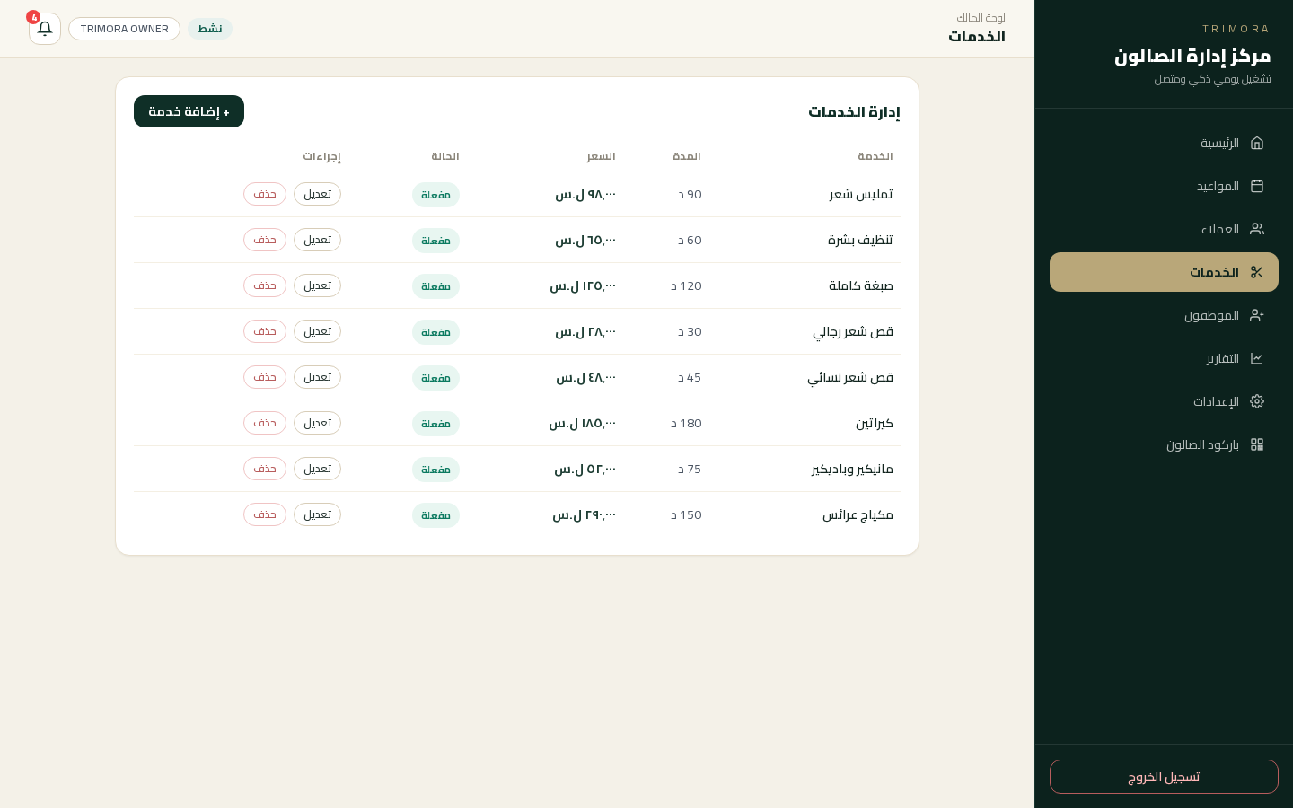Open الموظفون section
The width and height of the screenshot is (1293, 808).
click(x=1164, y=315)
